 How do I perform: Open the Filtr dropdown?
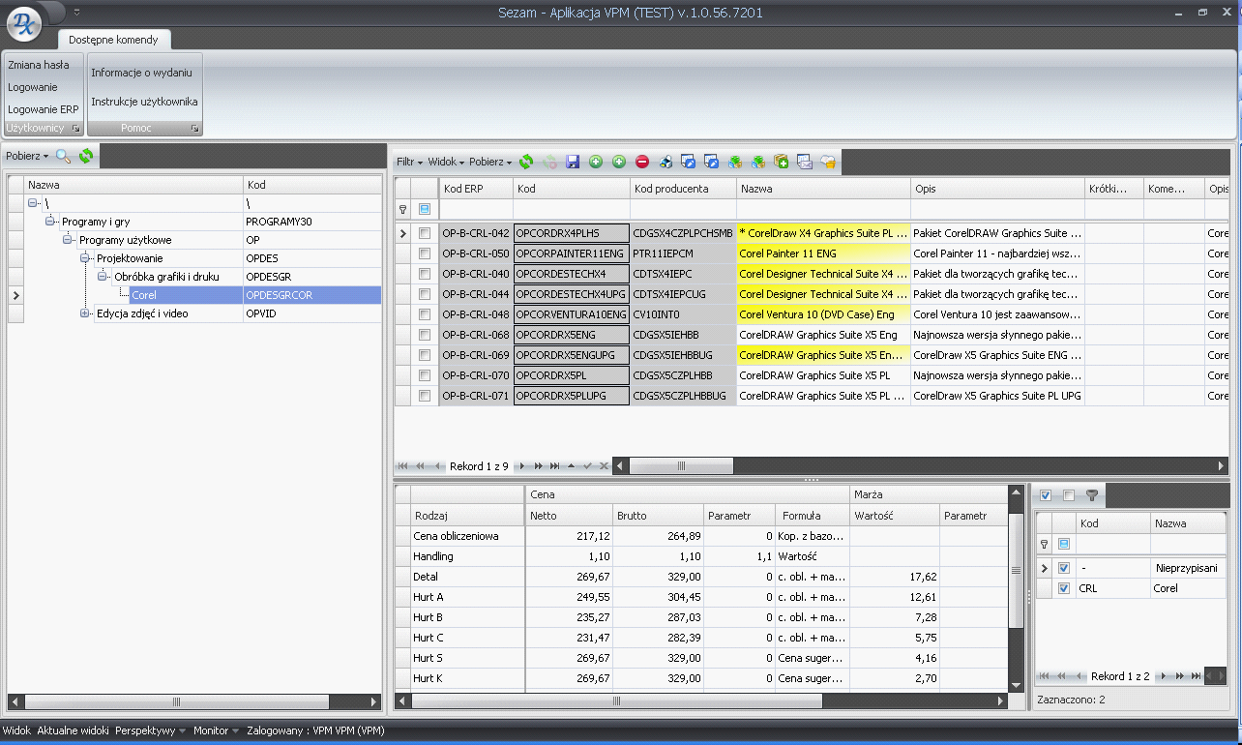pyautogui.click(x=410, y=163)
